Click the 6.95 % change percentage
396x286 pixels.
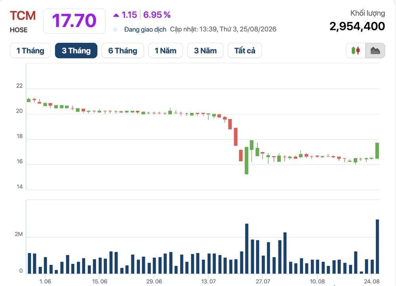coord(157,15)
